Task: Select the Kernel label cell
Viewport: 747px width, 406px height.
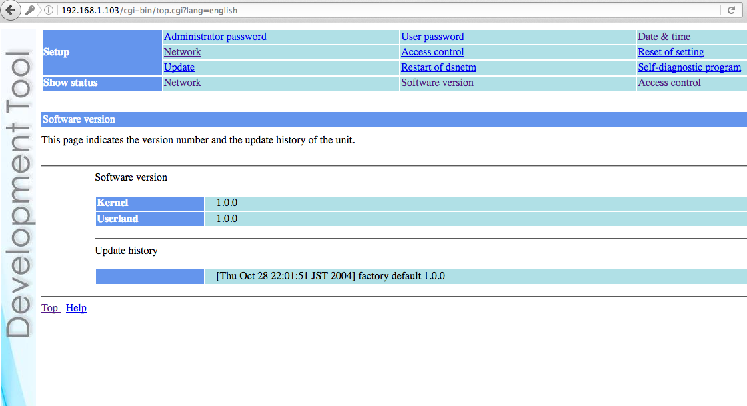Action: pyautogui.click(x=149, y=203)
